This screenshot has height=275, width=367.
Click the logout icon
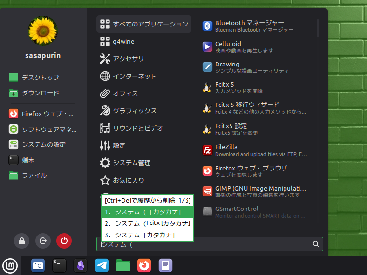(42, 241)
